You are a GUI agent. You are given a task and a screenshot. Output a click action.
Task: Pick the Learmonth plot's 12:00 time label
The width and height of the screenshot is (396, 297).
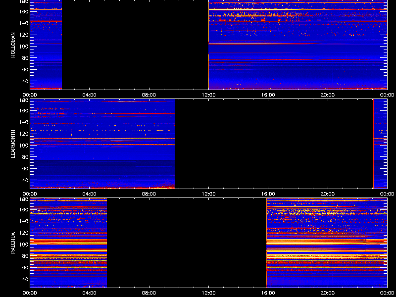208,194
